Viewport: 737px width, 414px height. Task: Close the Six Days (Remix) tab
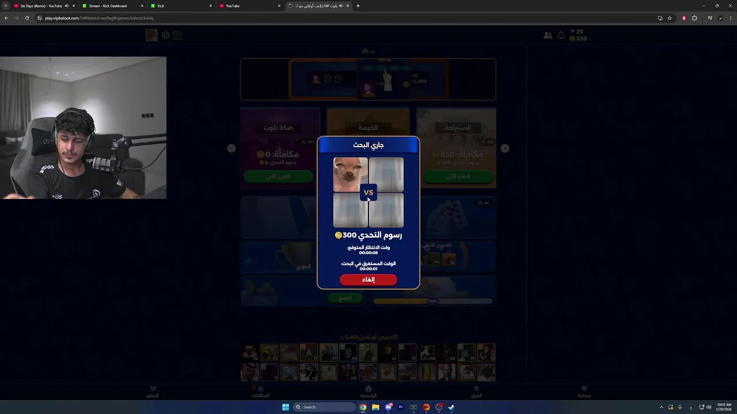74,6
